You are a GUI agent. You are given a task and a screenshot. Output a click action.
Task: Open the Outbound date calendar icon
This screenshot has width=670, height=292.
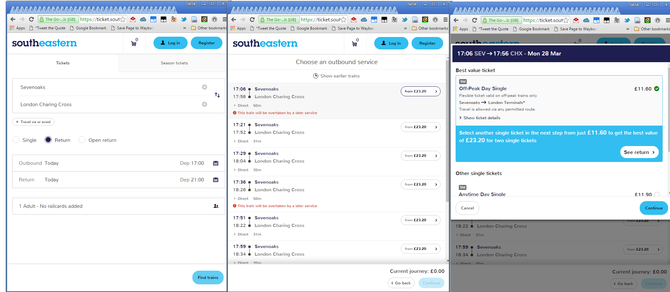(216, 163)
